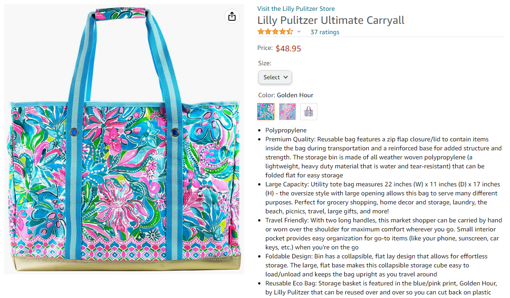Open the share icon above the product image
Viewport: 510px width, 298px height.
pos(232,16)
